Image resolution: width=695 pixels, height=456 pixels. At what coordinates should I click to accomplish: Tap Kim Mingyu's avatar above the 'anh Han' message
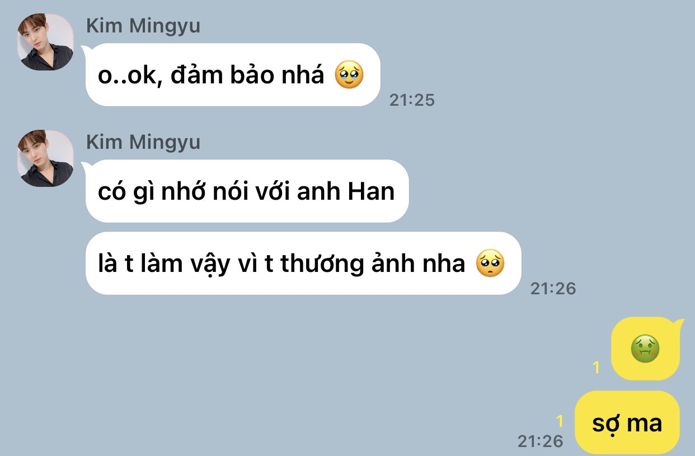(45, 158)
